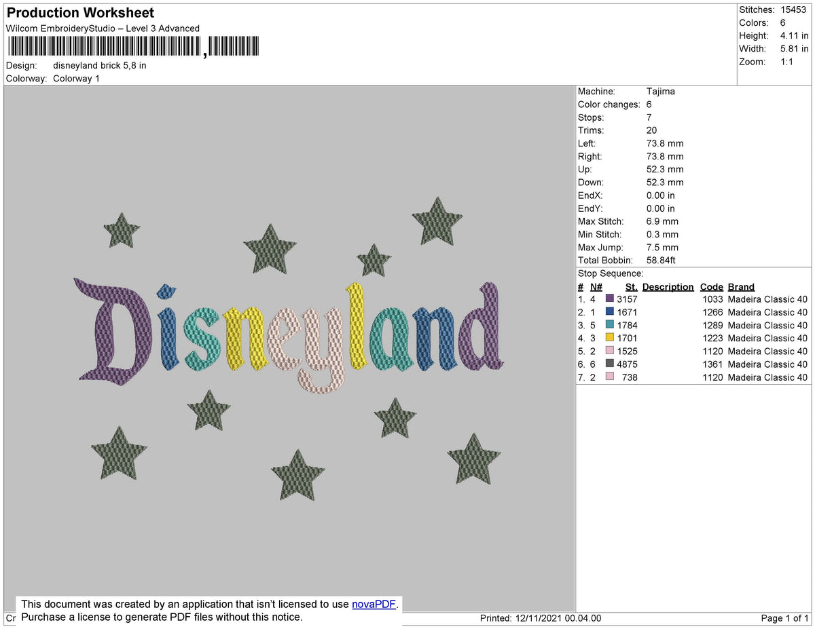
Task: Click the Color changes value 6
Action: pos(649,104)
